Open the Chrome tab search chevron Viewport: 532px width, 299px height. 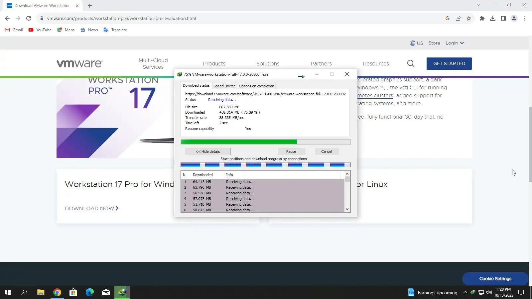tap(478, 5)
